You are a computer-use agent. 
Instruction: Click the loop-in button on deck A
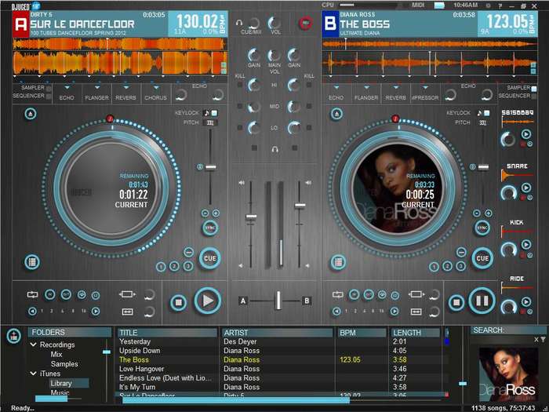point(49,294)
